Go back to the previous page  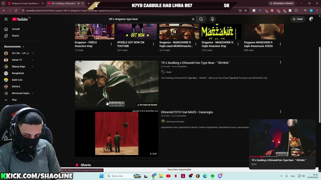(4, 10)
